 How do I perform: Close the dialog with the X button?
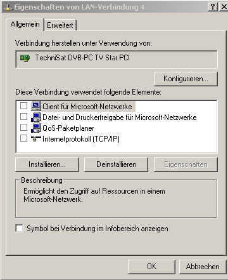click(x=224, y=7)
